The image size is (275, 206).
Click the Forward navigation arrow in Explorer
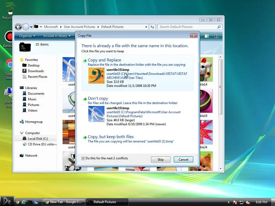[x=26, y=27]
